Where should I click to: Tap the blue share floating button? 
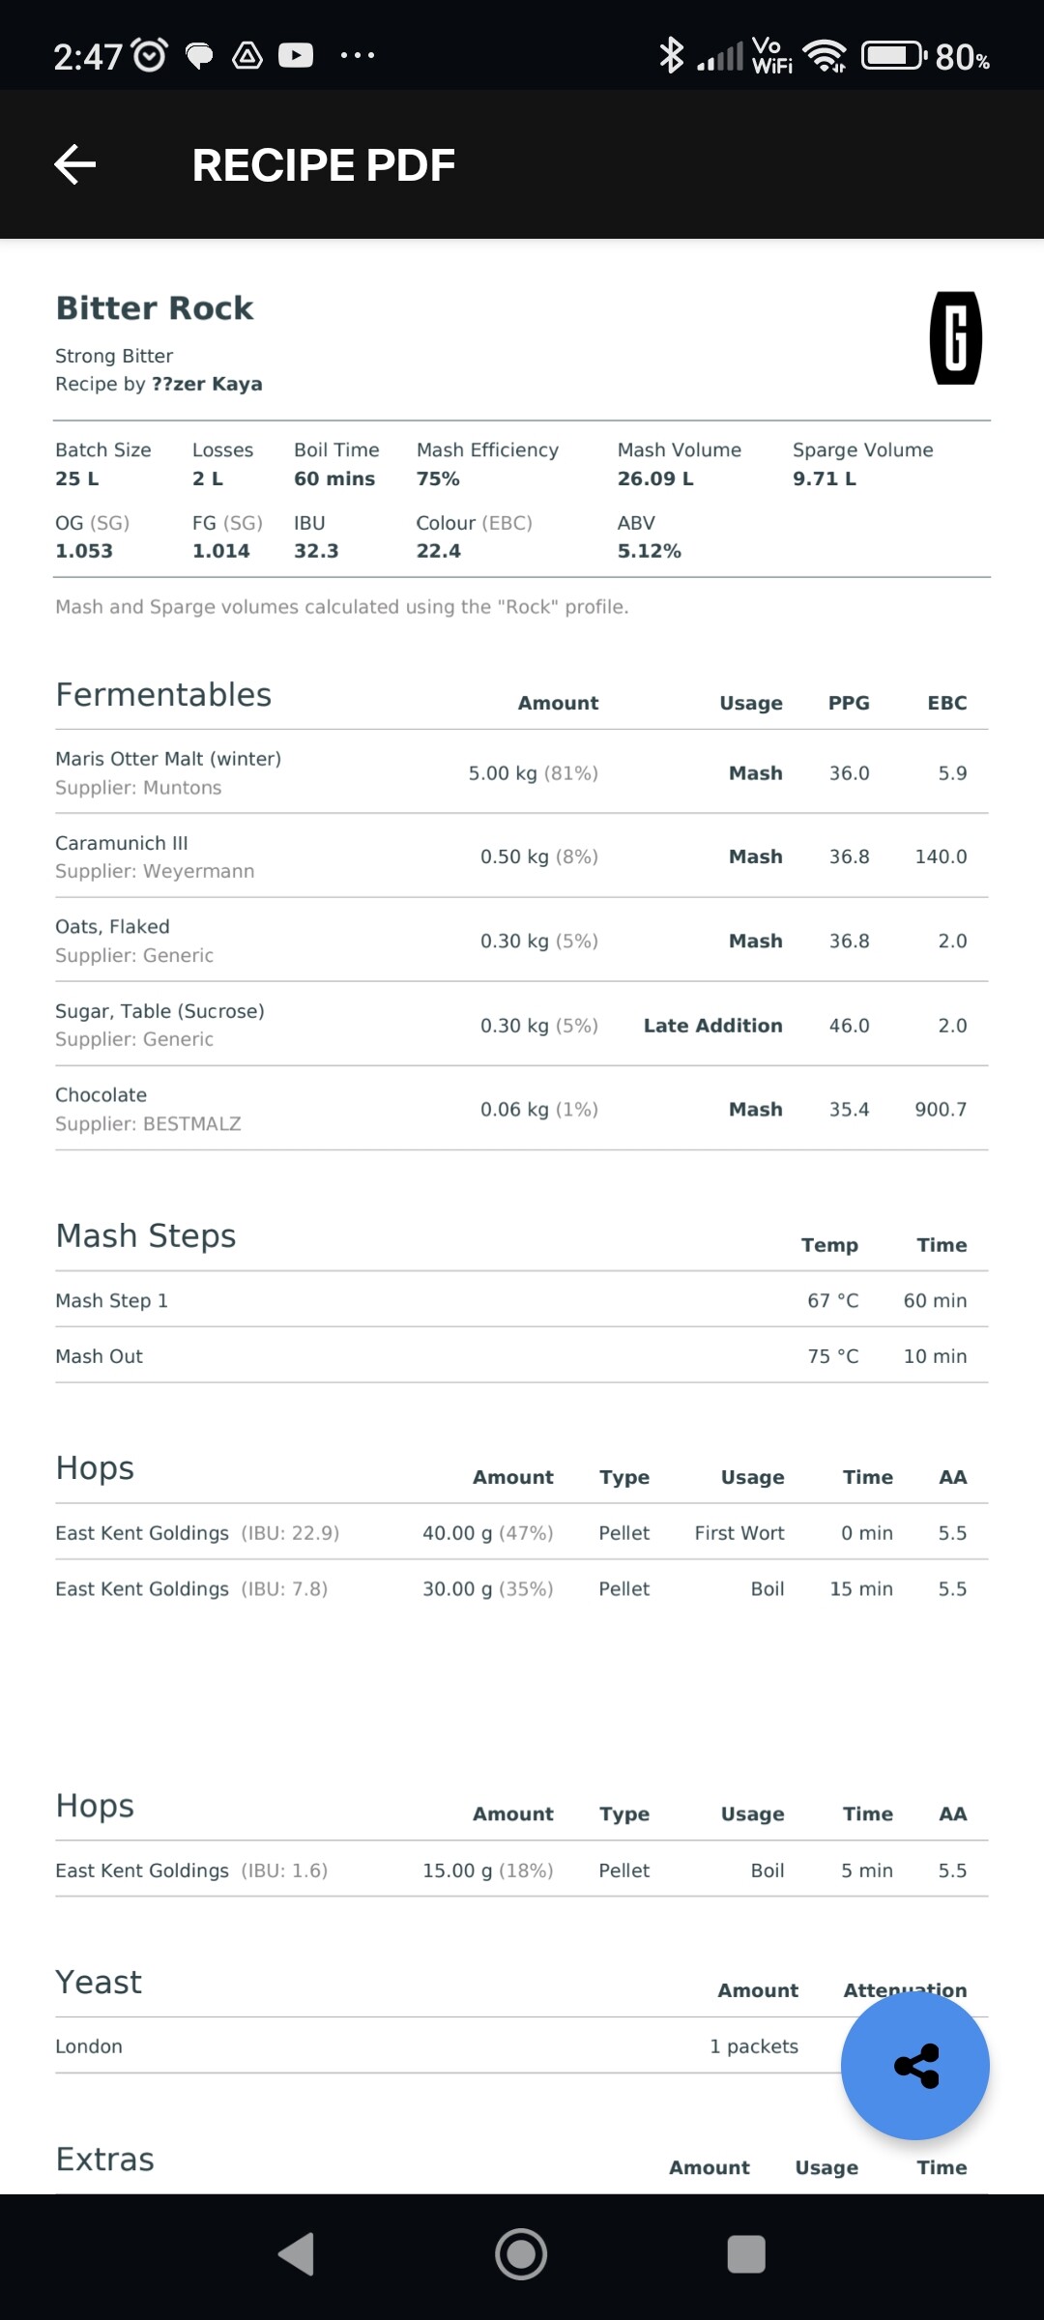point(914,2066)
